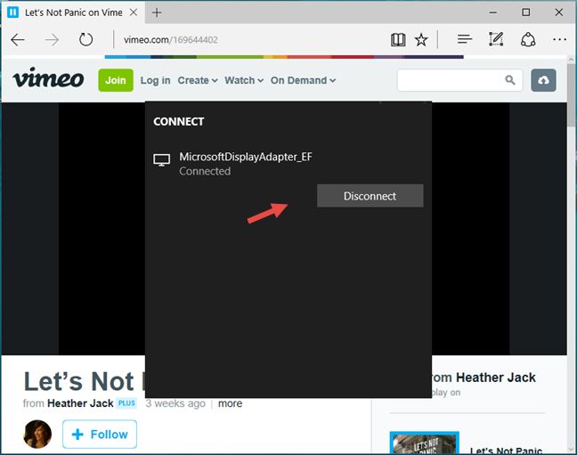Open the Hub three-lines icon
577x455 pixels.
(x=465, y=39)
